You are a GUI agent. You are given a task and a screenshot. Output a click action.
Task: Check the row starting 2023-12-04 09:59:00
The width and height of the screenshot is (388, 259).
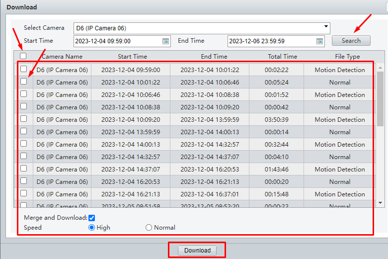[x=23, y=69]
